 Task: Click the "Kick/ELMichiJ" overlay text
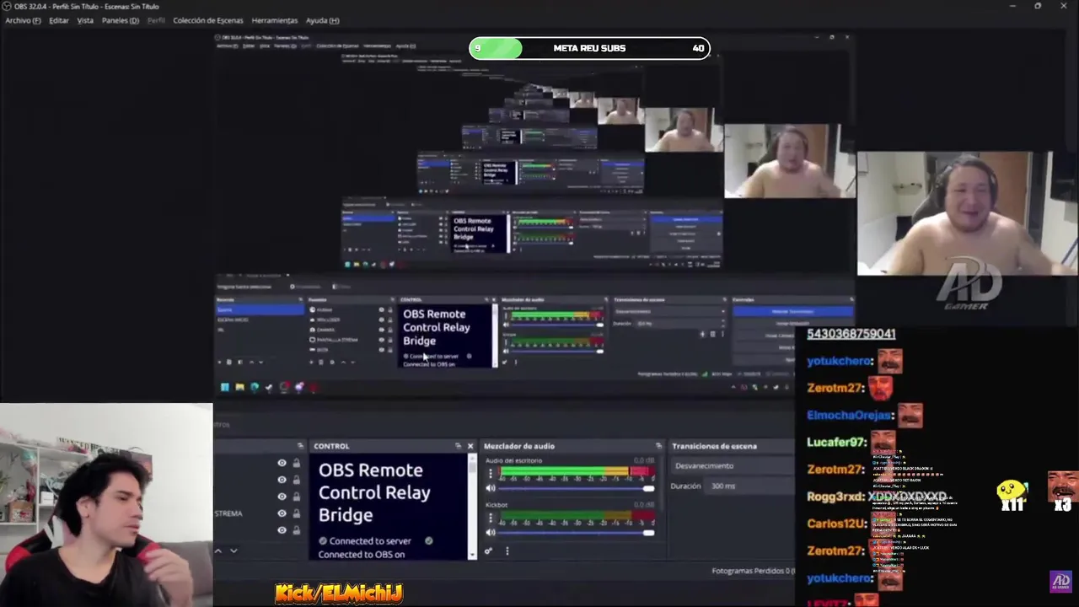point(339,594)
